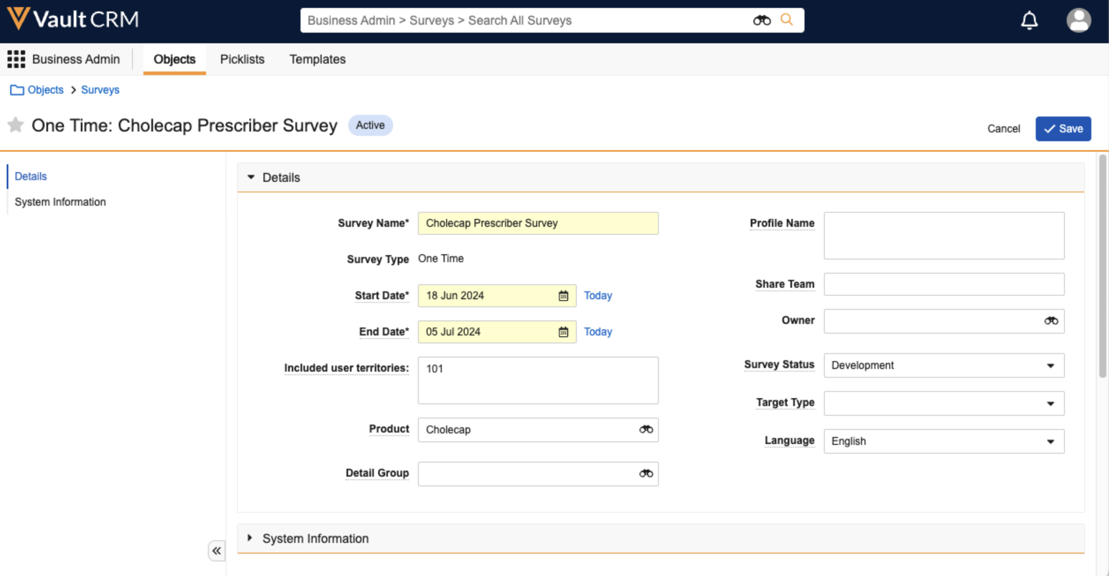This screenshot has width=1109, height=576.
Task: Click the favorite star next to survey title
Action: coord(15,125)
